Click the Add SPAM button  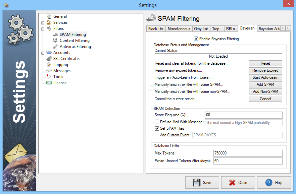[x=265, y=84]
